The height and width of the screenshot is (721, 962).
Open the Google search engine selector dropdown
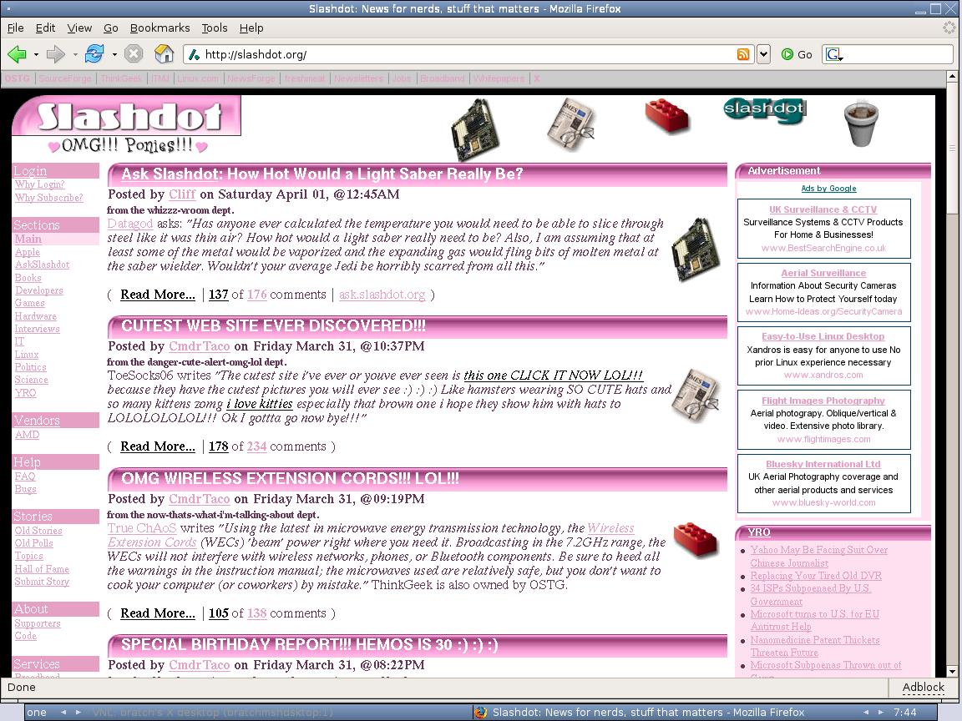(833, 55)
